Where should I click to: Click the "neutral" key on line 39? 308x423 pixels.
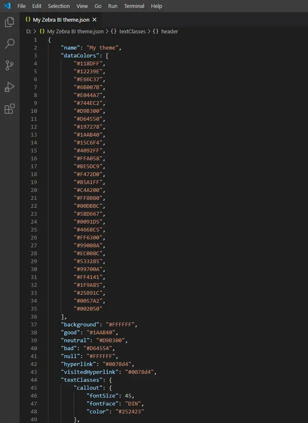pos(75,341)
